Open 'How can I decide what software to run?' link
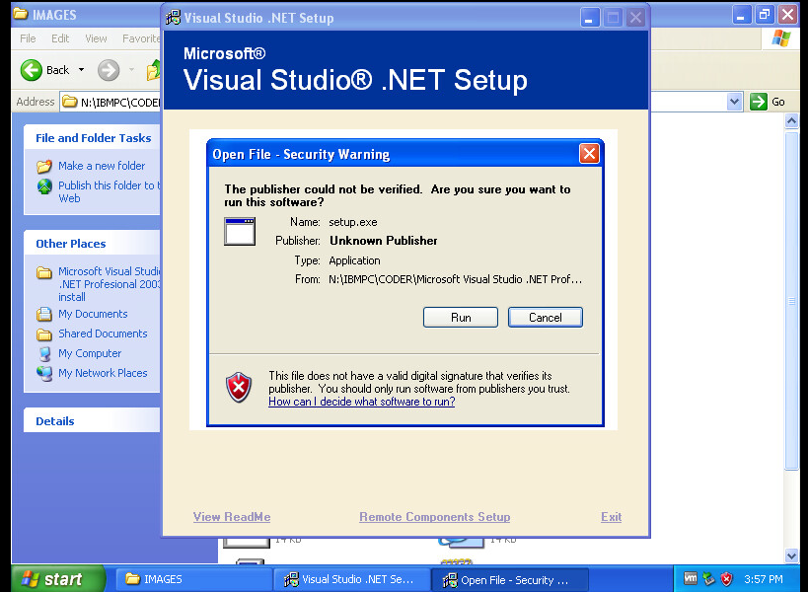 click(x=361, y=402)
